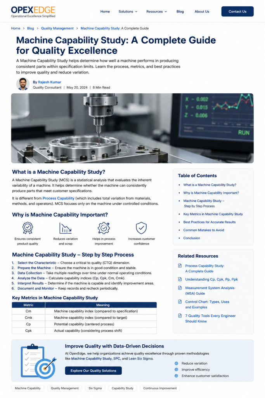The width and height of the screenshot is (265, 398).
Task: Click document icon beside Understanding Cp, Cpk resource
Action: (x=180, y=279)
